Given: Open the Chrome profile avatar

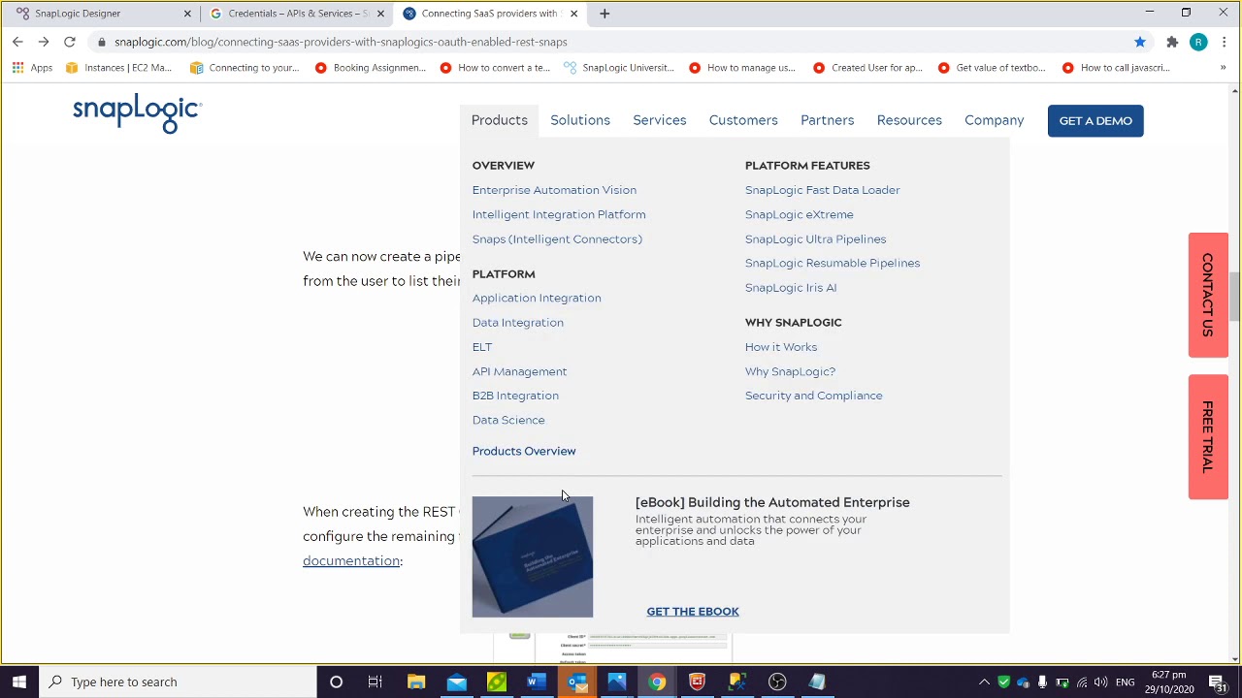Looking at the screenshot, I should pos(1199,42).
